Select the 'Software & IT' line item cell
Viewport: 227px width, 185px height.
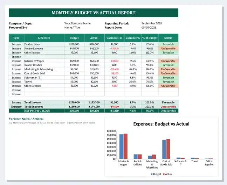44,78
